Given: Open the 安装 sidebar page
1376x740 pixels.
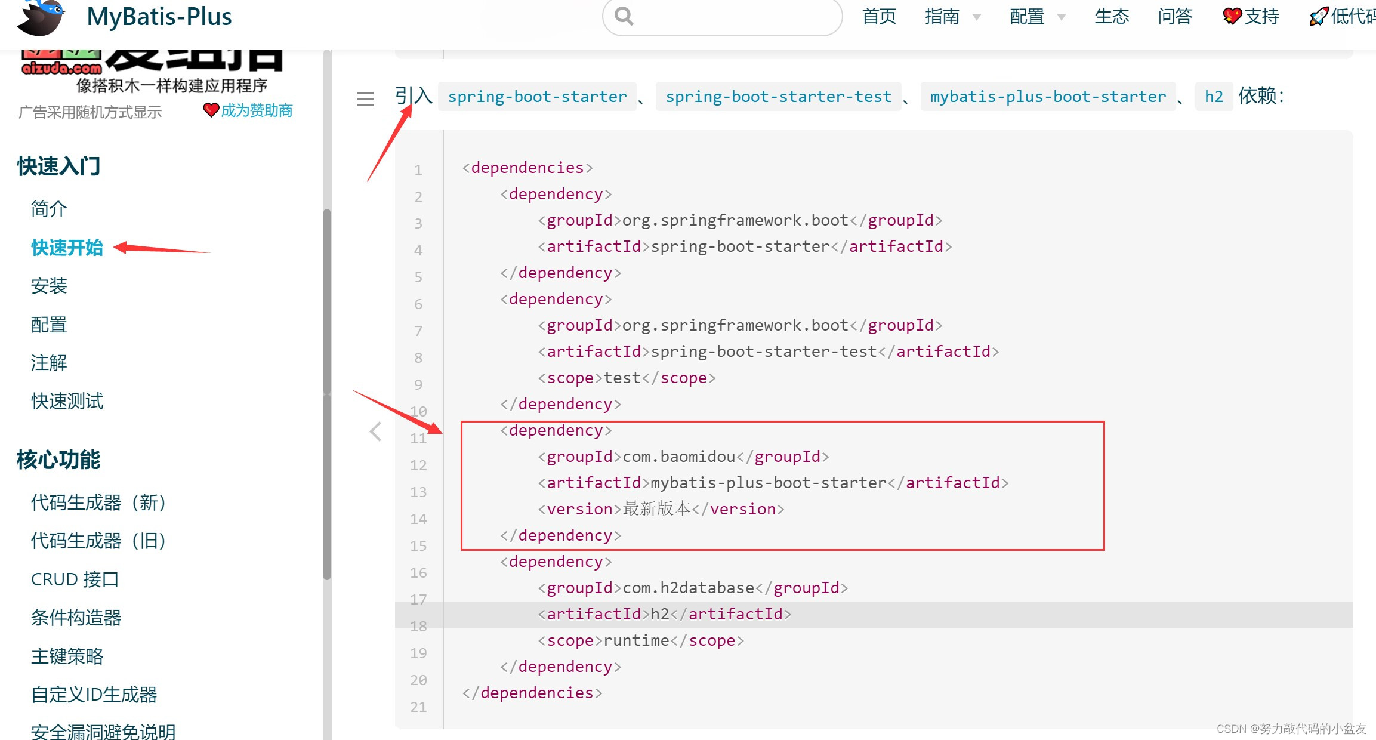Looking at the screenshot, I should (50, 286).
